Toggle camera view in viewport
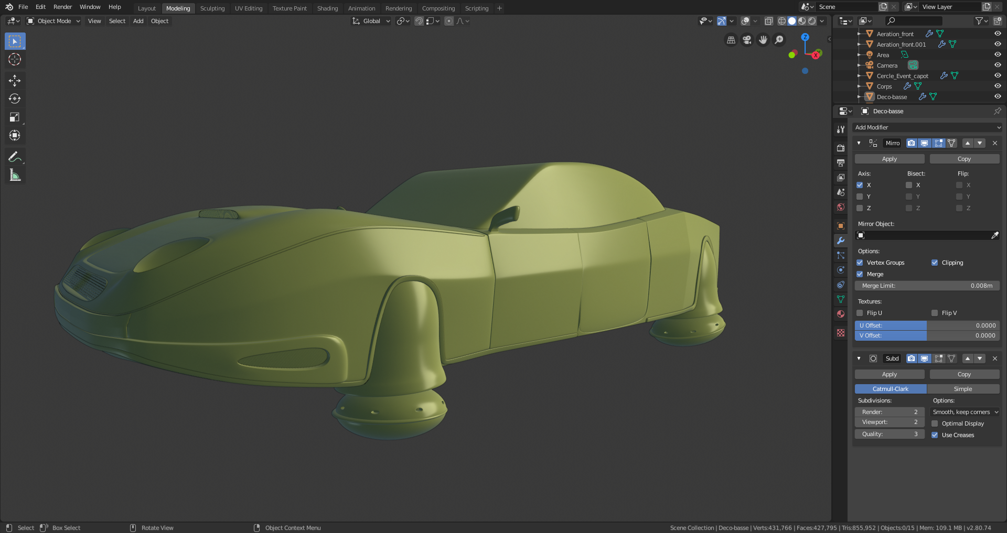 747,40
